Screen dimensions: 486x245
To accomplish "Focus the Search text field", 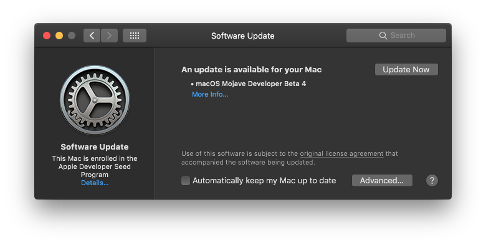I will pos(396,36).
